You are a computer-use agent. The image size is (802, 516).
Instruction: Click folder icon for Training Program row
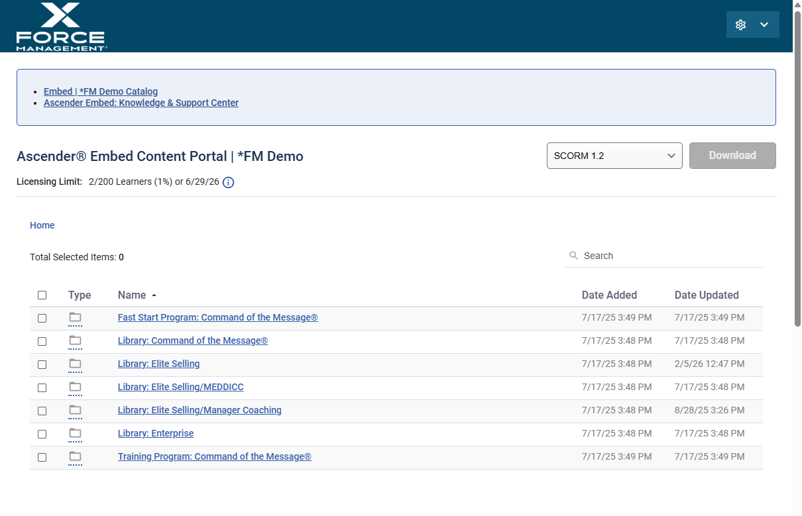pos(75,457)
